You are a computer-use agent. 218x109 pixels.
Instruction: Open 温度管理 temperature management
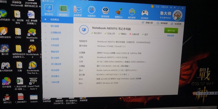[78, 11]
